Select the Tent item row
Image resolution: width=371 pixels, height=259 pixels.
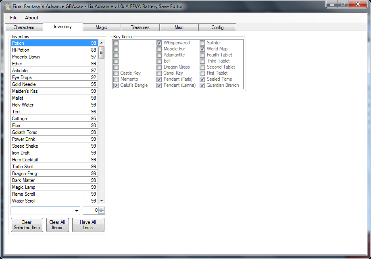pyautogui.click(x=54, y=112)
